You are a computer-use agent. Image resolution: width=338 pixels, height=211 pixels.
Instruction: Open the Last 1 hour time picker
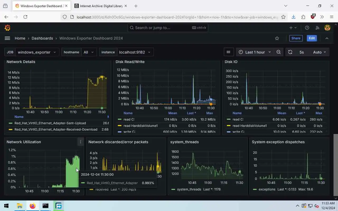tap(255, 52)
